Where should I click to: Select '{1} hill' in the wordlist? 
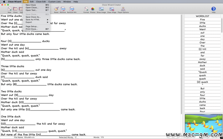202,49
